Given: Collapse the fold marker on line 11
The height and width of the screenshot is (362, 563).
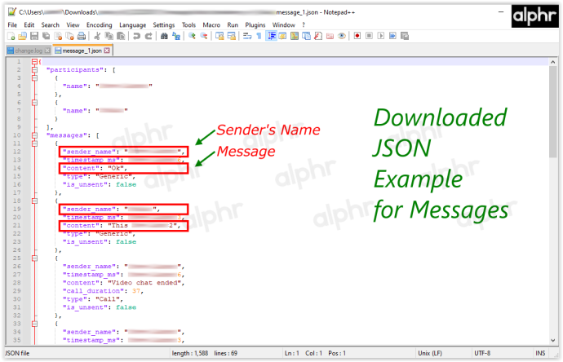Looking at the screenshot, I should pos(34,143).
